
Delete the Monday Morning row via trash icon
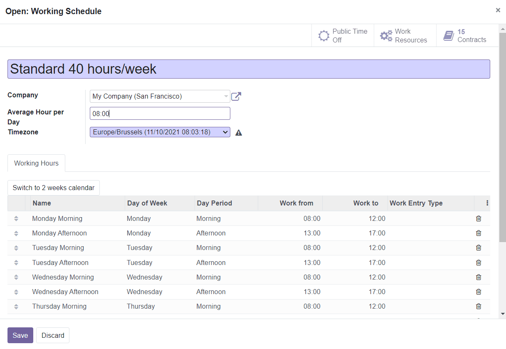[478, 218]
